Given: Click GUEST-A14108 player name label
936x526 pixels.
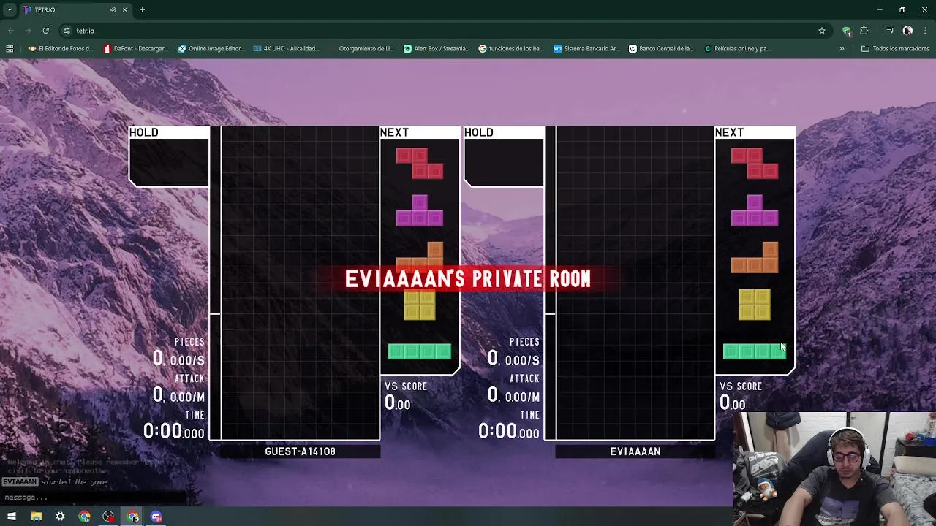Looking at the screenshot, I should pyautogui.click(x=300, y=451).
